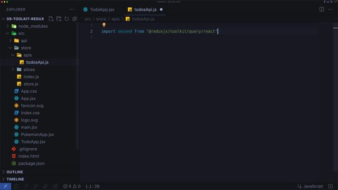Open package.json file
The image size is (338, 190).
(31, 163)
